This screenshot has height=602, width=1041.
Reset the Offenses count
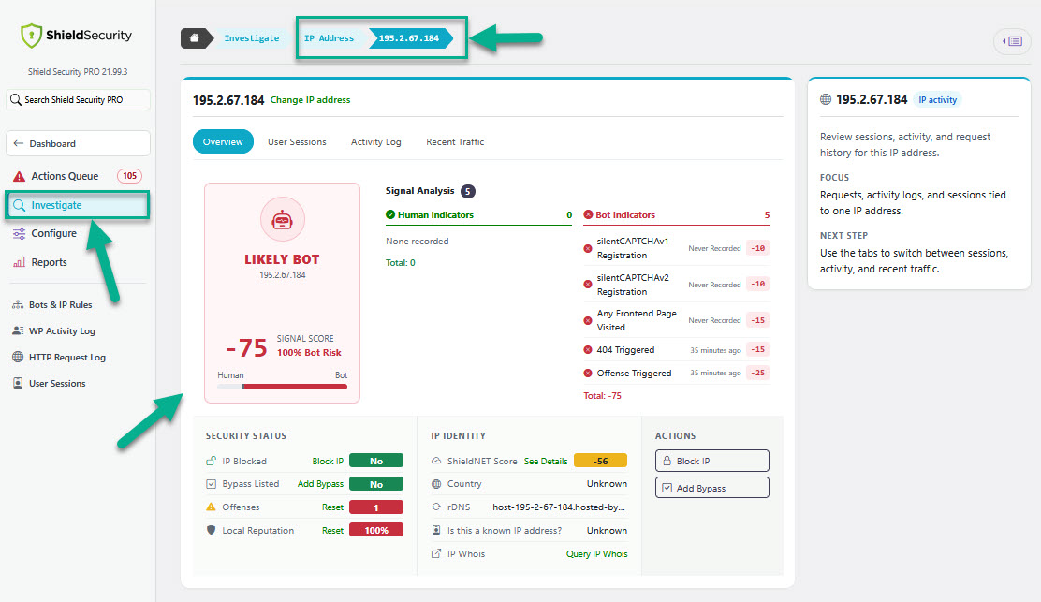tap(332, 507)
